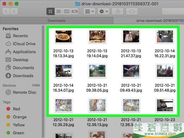Viewport: 184px width, 138px height.
Task: Switch to column view
Action: [x=66, y=11]
